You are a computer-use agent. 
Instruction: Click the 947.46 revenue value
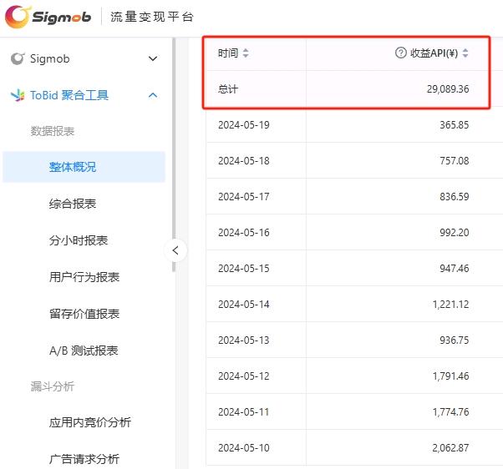click(x=455, y=269)
